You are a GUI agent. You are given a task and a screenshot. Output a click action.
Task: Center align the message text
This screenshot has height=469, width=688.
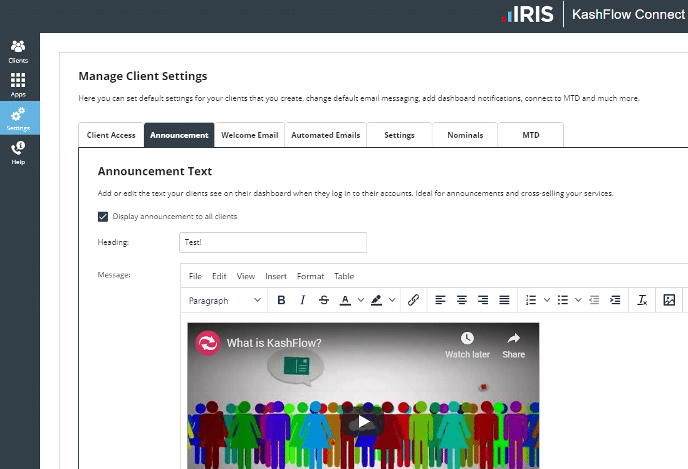point(462,301)
